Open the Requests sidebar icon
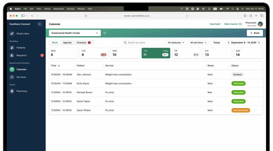273x151 pixels. tap(12, 55)
